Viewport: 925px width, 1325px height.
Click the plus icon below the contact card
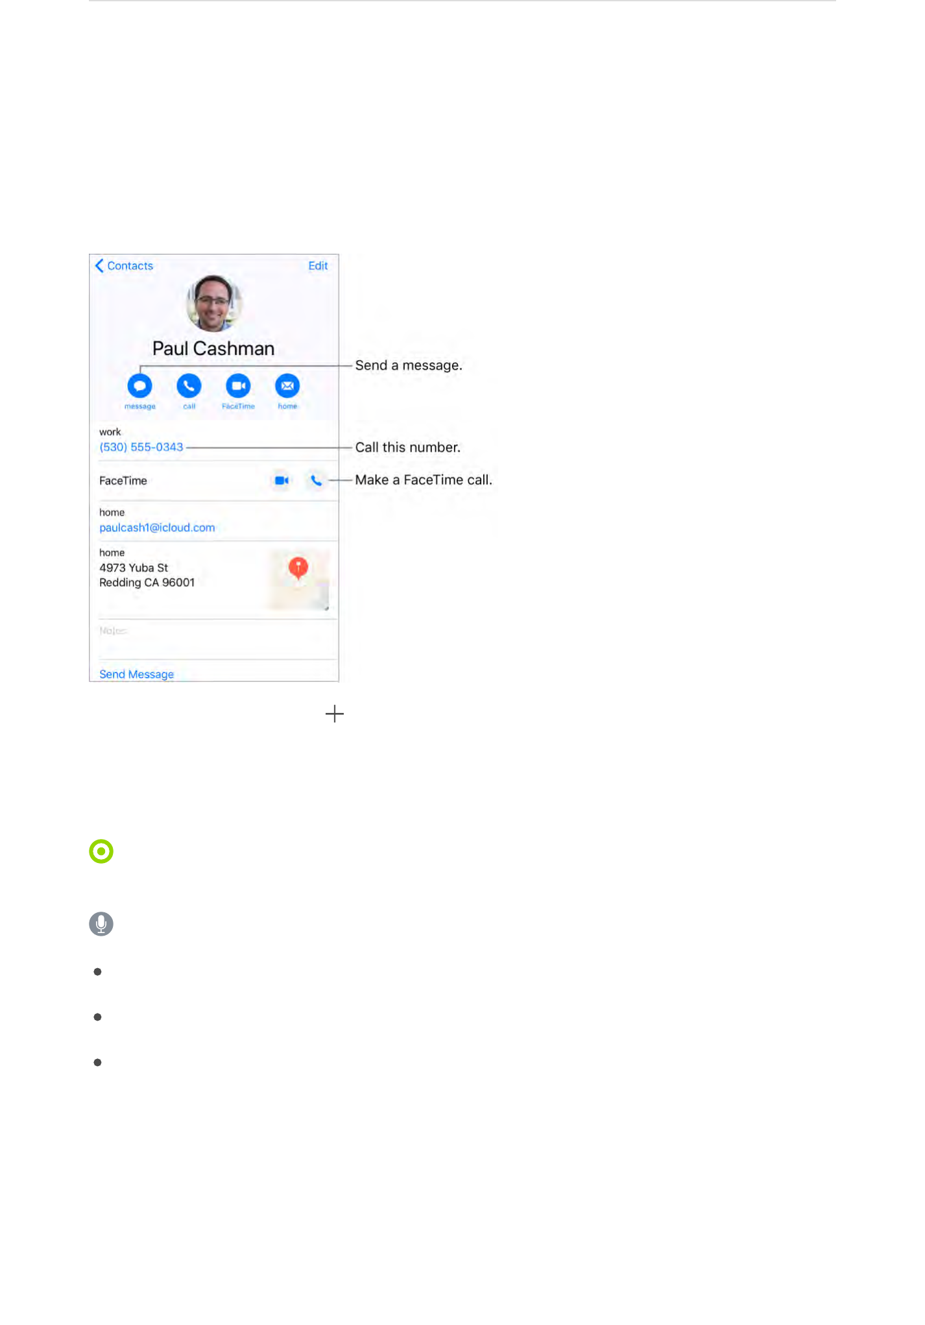(x=335, y=714)
